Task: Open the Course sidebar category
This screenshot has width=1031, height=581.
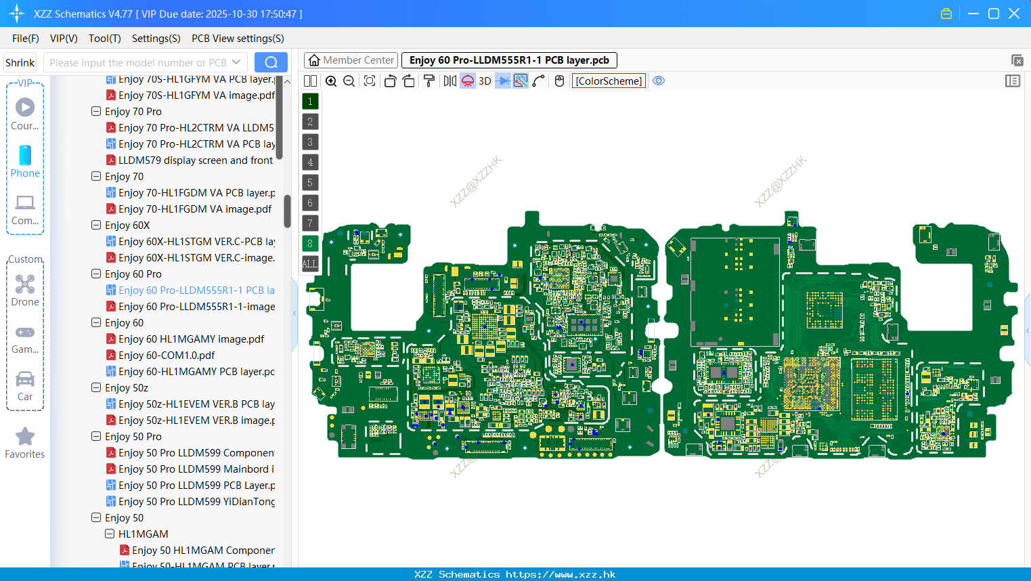Action: [x=25, y=114]
